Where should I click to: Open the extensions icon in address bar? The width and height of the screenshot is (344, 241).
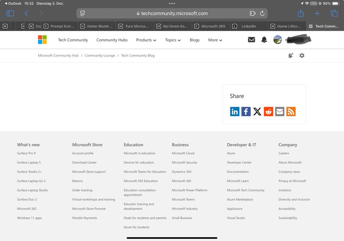[253, 13]
